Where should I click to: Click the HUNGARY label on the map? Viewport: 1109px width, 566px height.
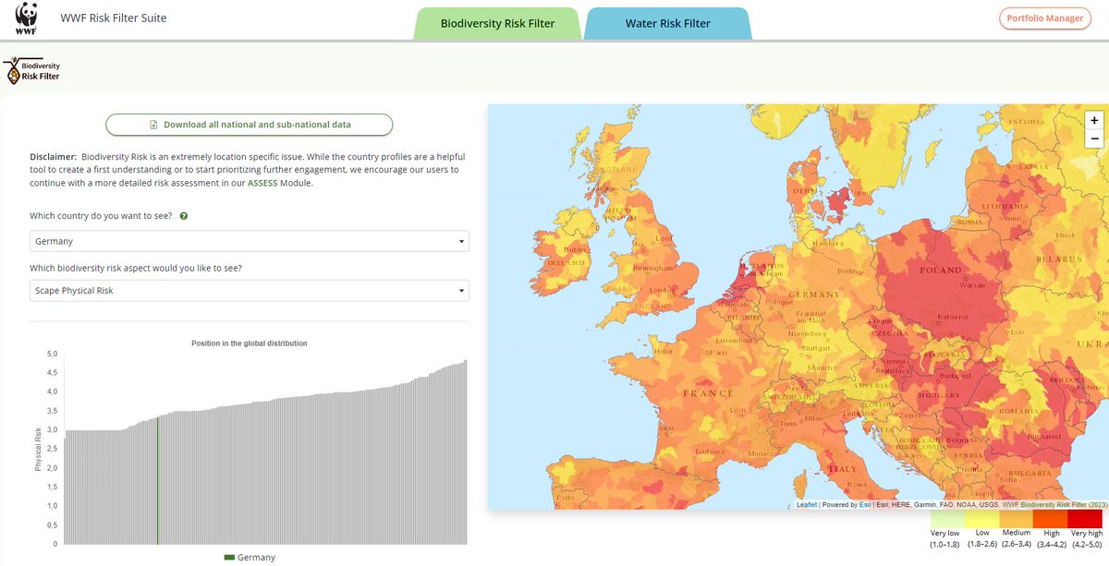pyautogui.click(x=938, y=395)
